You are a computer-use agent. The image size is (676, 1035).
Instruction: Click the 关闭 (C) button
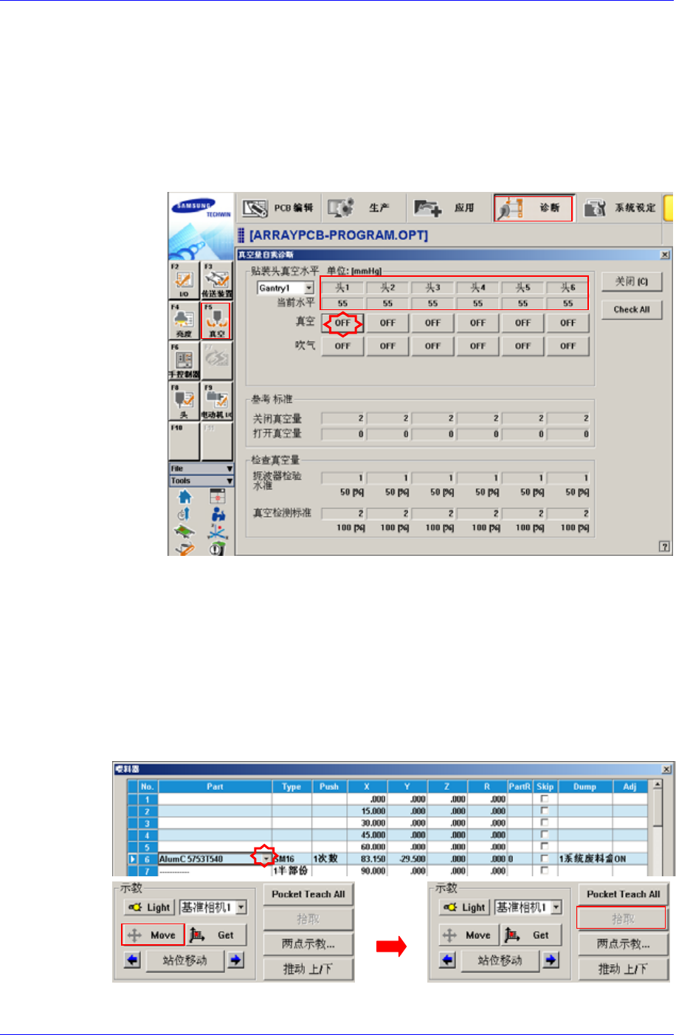[632, 281]
